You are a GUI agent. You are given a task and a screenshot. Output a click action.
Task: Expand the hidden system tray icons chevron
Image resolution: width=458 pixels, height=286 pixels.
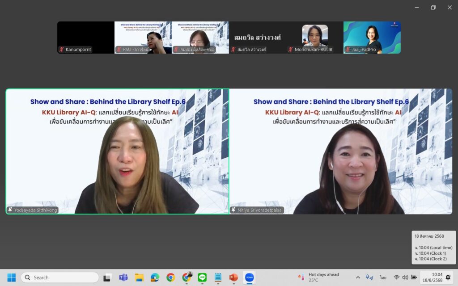click(358, 278)
